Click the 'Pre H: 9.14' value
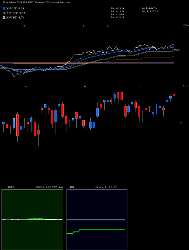 click(118, 11)
